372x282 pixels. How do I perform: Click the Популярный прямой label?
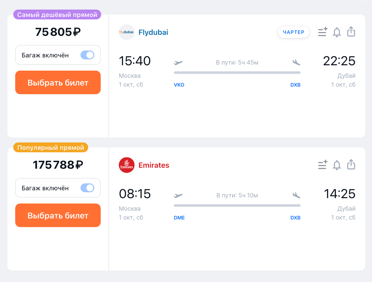(x=51, y=148)
